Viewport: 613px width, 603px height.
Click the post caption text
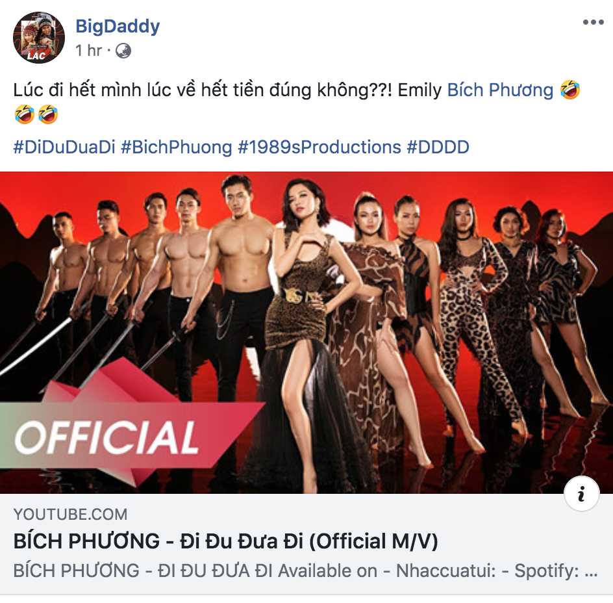(227, 90)
